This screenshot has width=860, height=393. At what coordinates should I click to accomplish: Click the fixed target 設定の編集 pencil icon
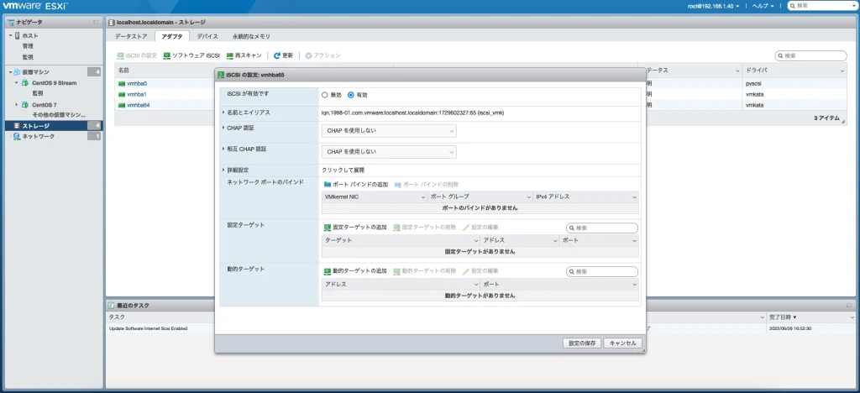click(x=466, y=227)
